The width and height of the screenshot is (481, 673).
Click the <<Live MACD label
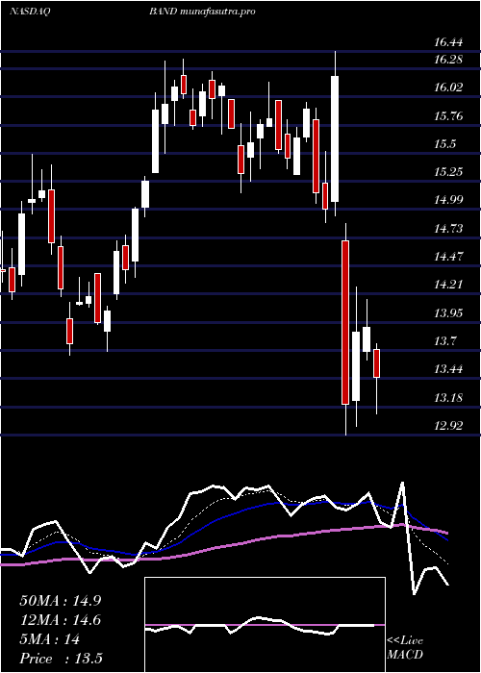coord(405,648)
